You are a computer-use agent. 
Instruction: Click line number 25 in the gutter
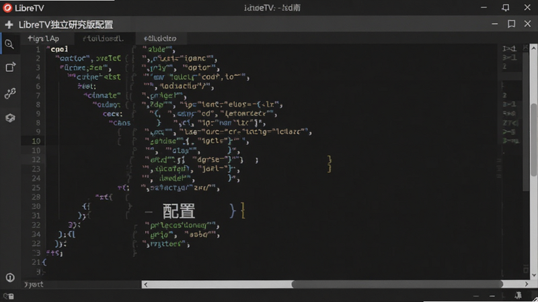click(x=36, y=188)
